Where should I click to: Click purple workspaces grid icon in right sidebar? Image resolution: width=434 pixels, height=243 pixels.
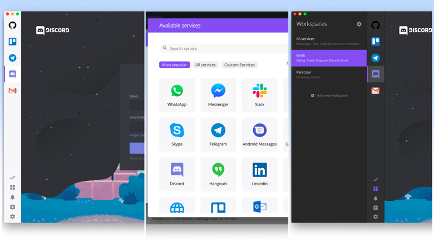[x=376, y=189]
